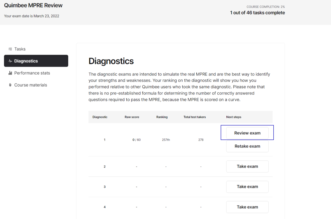Go to Performance stats

point(36,73)
